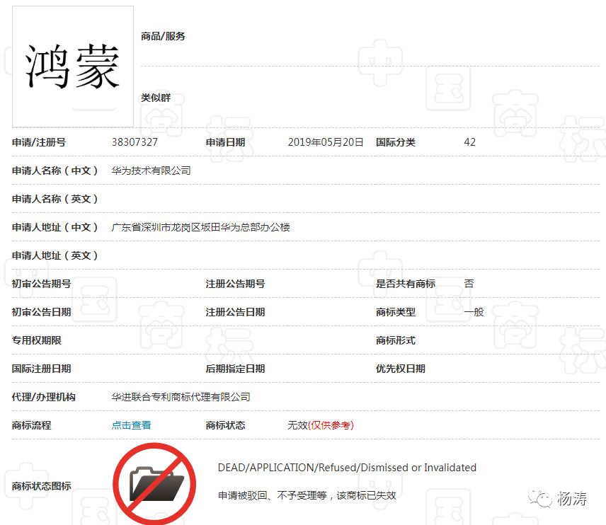The height and width of the screenshot is (525, 606).
Task: Click the 初审公告日期 label
Action: coord(41,312)
